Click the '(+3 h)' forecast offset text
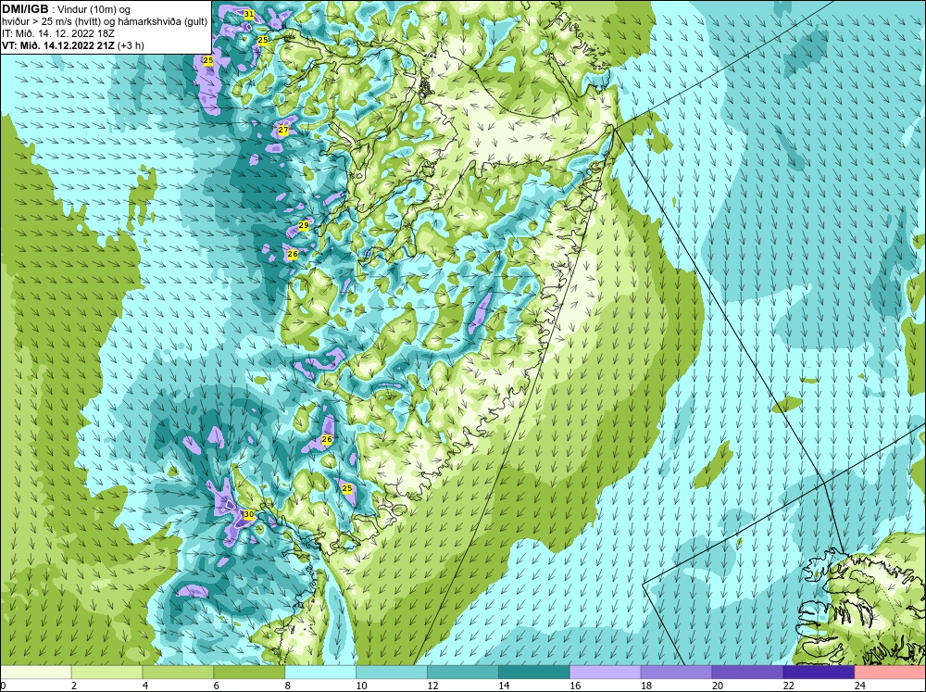The width and height of the screenshot is (926, 692). pyautogui.click(x=131, y=45)
